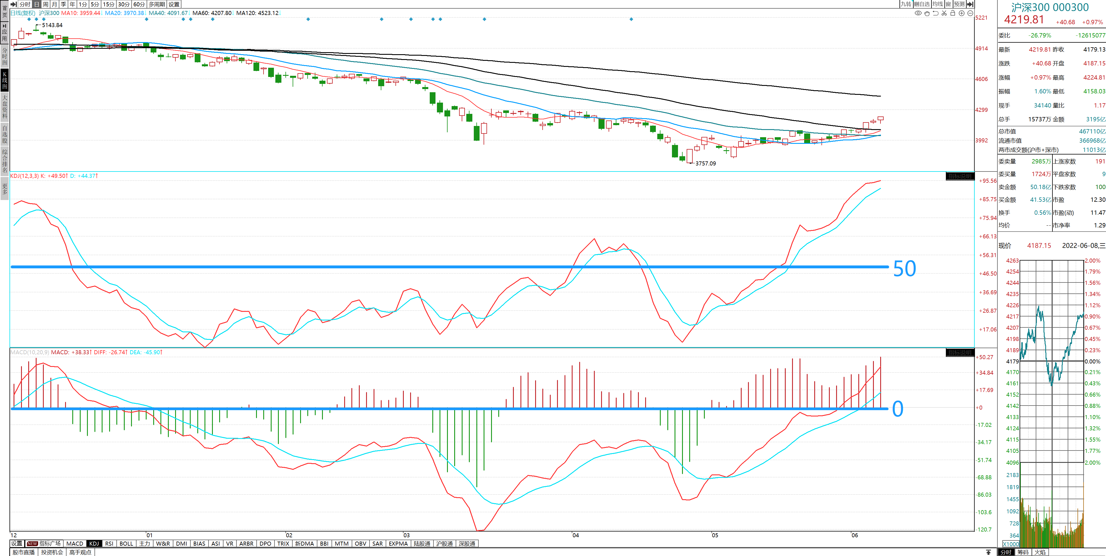Toggle the chart lock icon
Screen dimensions: 1106x556
coord(953,13)
